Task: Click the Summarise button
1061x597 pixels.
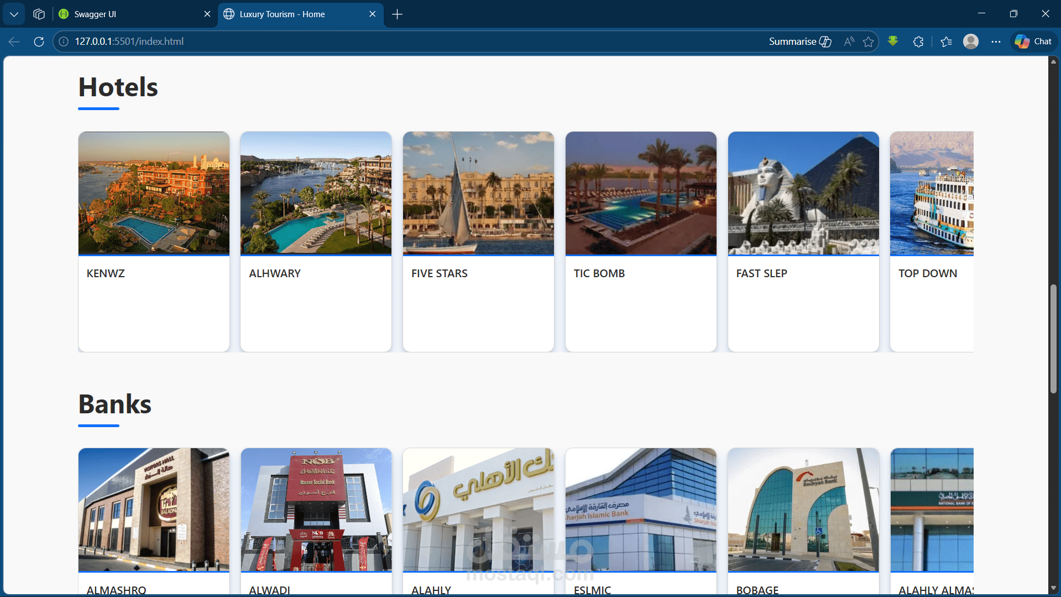Action: click(x=800, y=41)
